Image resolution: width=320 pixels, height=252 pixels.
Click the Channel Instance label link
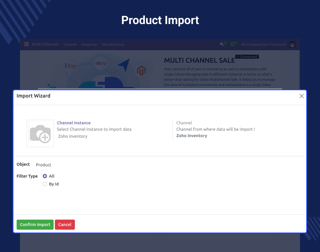(x=74, y=123)
